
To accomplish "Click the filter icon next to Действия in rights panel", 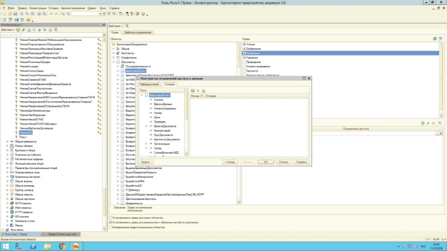I will coord(127,26).
